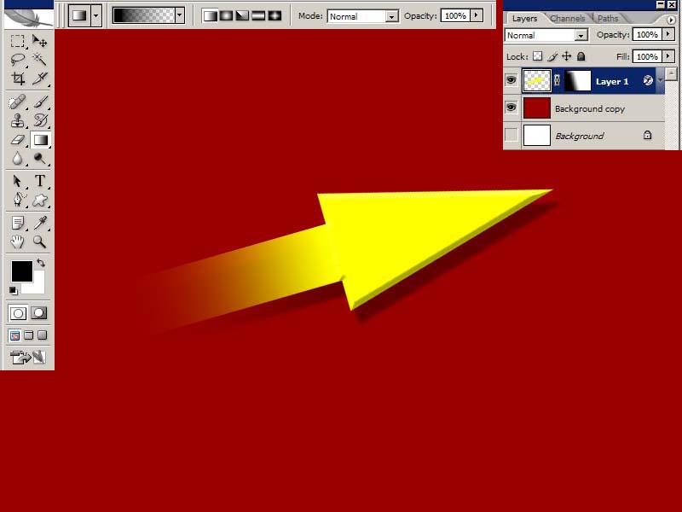This screenshot has height=512, width=682.
Task: Click the layer mask link icon
Action: coord(558,81)
